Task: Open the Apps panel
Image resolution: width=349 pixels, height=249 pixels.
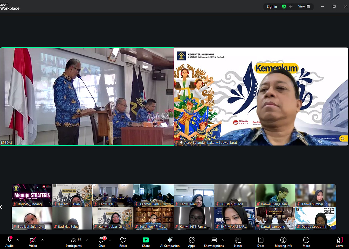Action: [191, 241]
